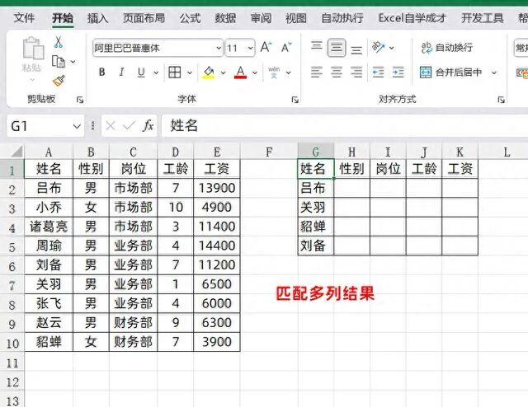Expand the Name Box dropdown arrow

(x=77, y=127)
